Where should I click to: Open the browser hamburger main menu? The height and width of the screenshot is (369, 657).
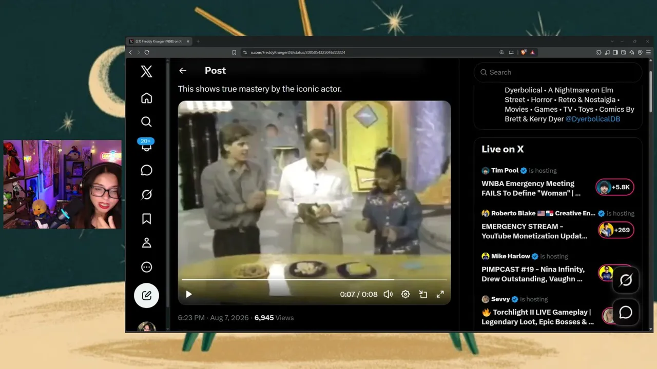[x=649, y=52]
